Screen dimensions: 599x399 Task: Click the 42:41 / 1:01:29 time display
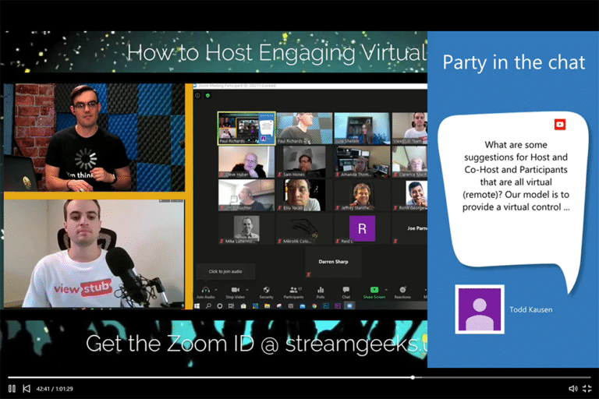tap(55, 389)
